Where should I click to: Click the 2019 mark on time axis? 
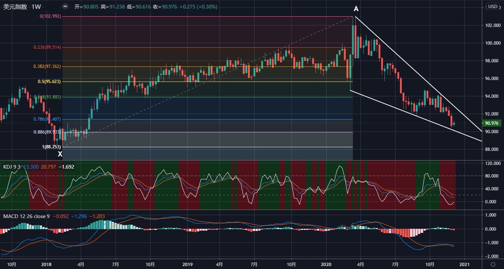click(x=188, y=264)
